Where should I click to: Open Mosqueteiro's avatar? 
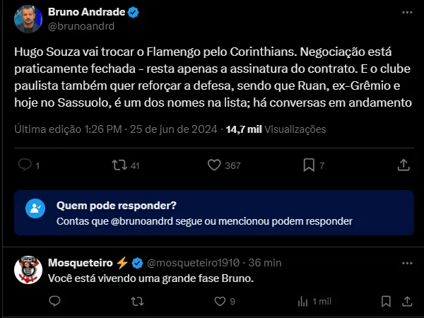click(28, 270)
